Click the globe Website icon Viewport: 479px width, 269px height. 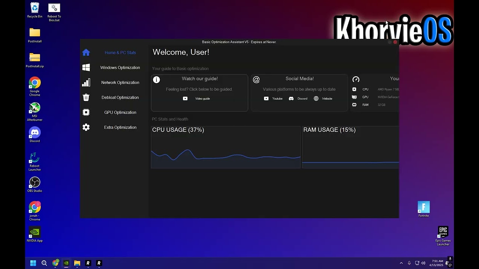(x=316, y=99)
